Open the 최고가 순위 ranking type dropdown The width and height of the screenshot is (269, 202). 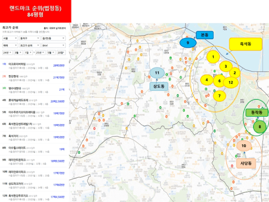pos(30,45)
